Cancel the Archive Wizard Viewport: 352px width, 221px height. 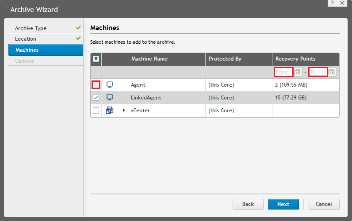324,204
